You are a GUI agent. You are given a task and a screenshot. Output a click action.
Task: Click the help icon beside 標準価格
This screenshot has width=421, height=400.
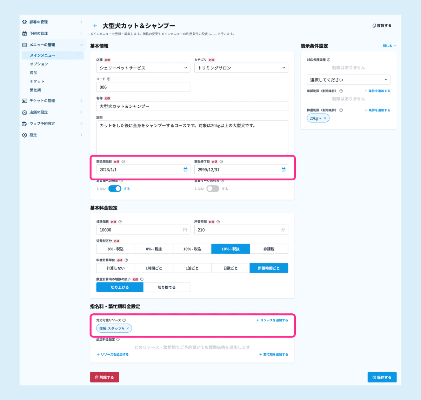click(120, 221)
